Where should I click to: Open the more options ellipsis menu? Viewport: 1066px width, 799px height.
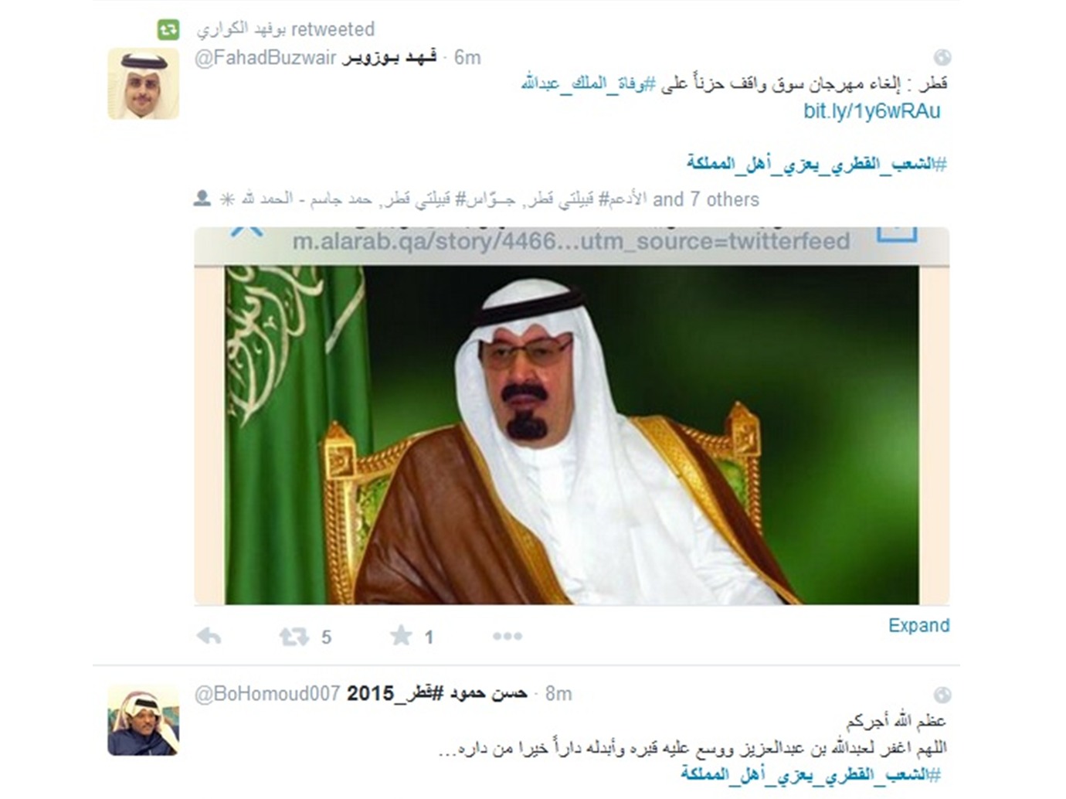[x=508, y=636]
